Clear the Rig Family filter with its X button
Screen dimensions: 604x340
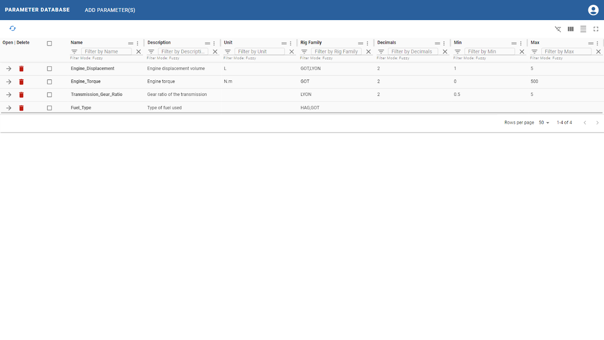[x=368, y=51]
